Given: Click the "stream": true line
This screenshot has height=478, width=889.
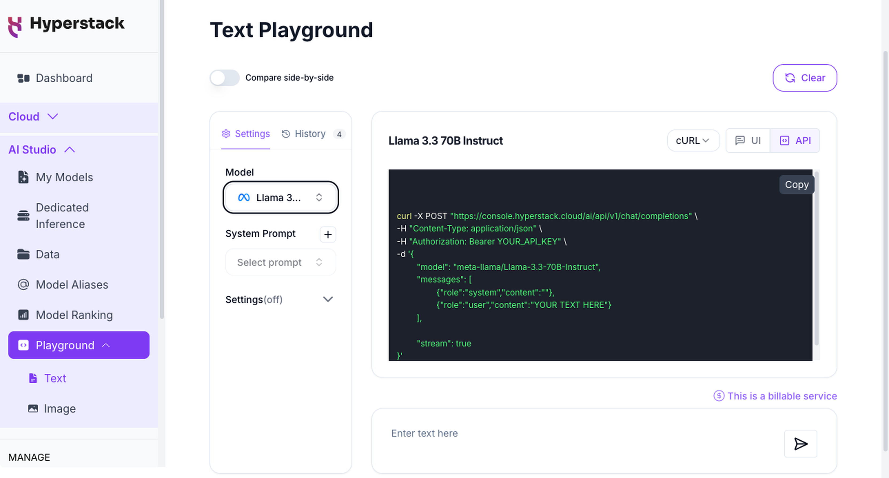Looking at the screenshot, I should click(444, 343).
